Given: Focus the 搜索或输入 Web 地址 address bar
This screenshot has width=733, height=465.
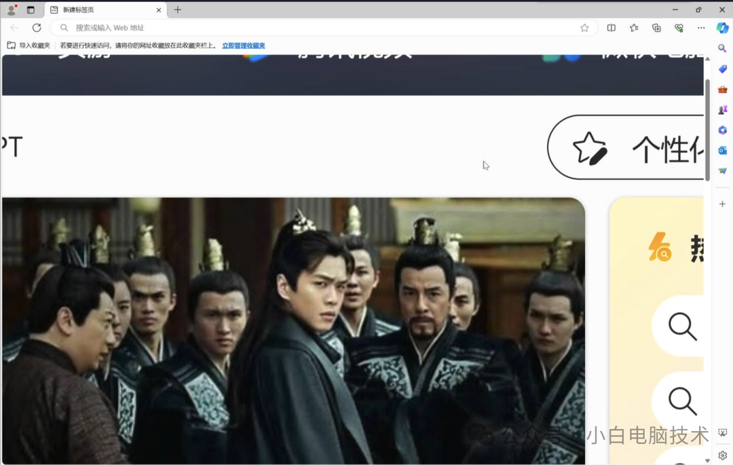Looking at the screenshot, I should [322, 28].
